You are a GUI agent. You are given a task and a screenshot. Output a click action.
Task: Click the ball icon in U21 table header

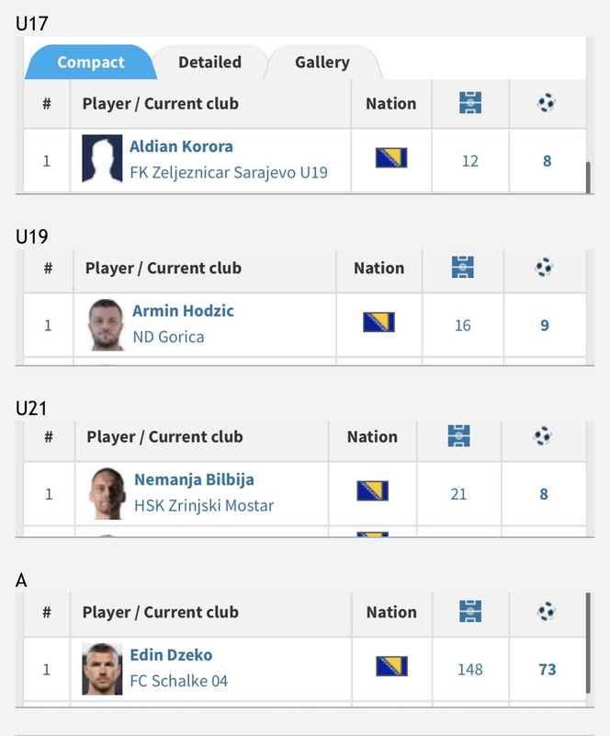click(x=543, y=436)
